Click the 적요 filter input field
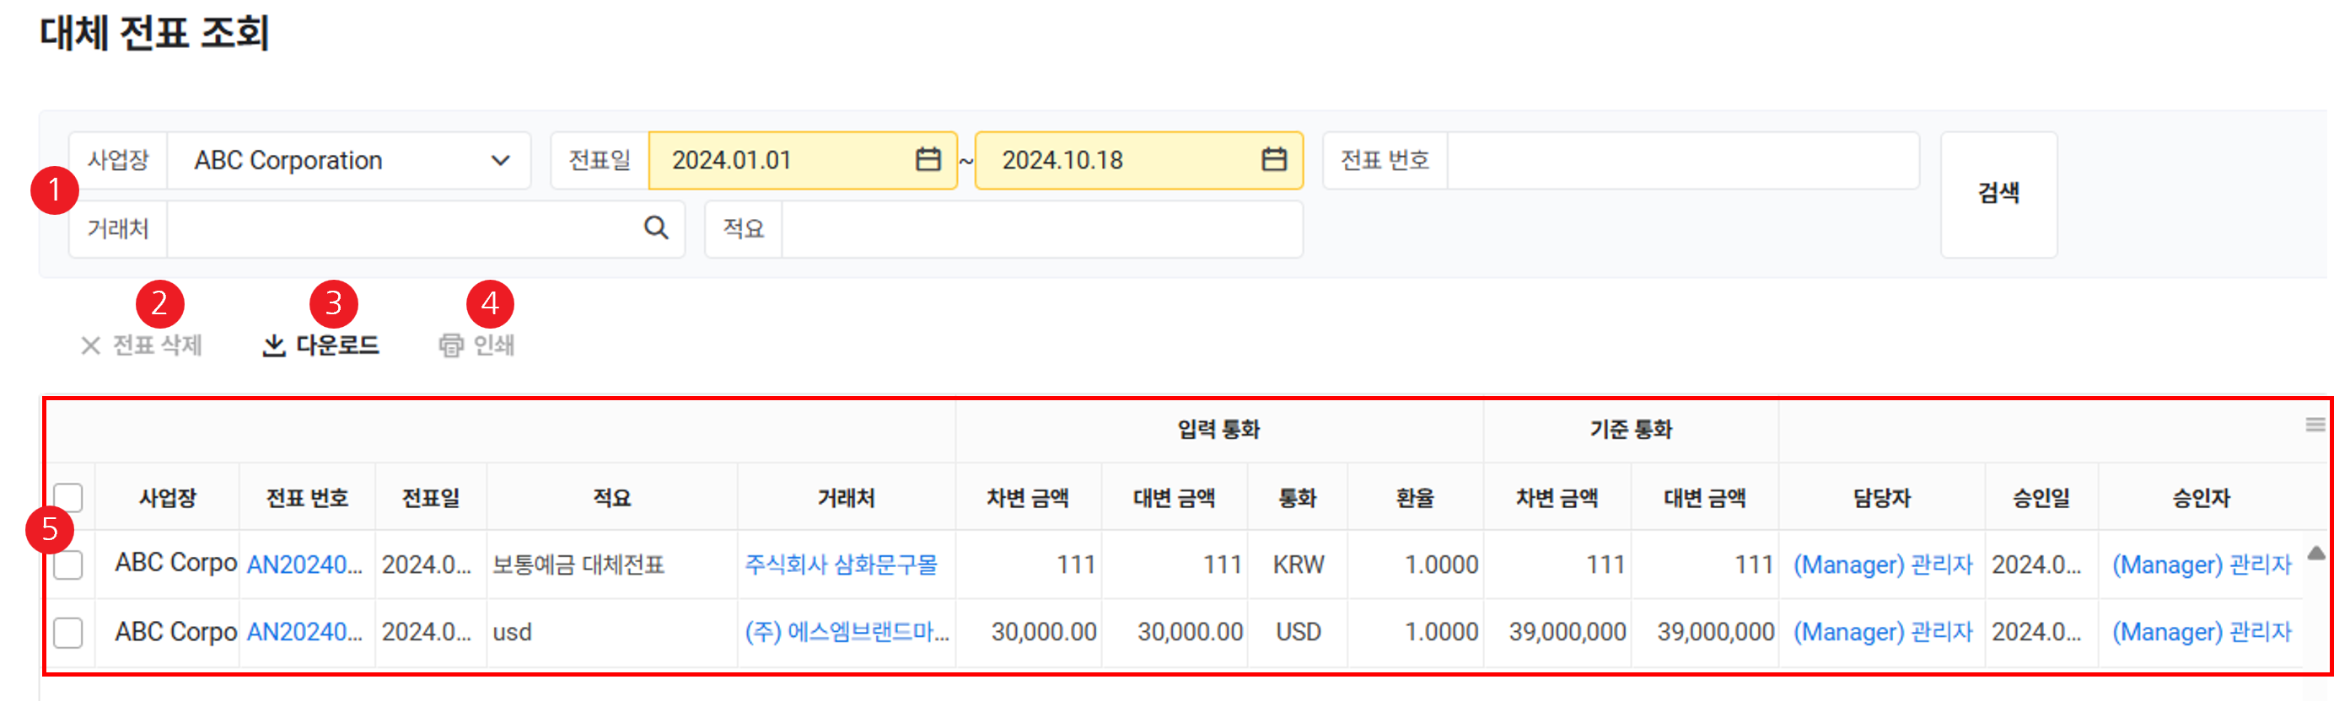Image resolution: width=2334 pixels, height=701 pixels. pos(1041,229)
